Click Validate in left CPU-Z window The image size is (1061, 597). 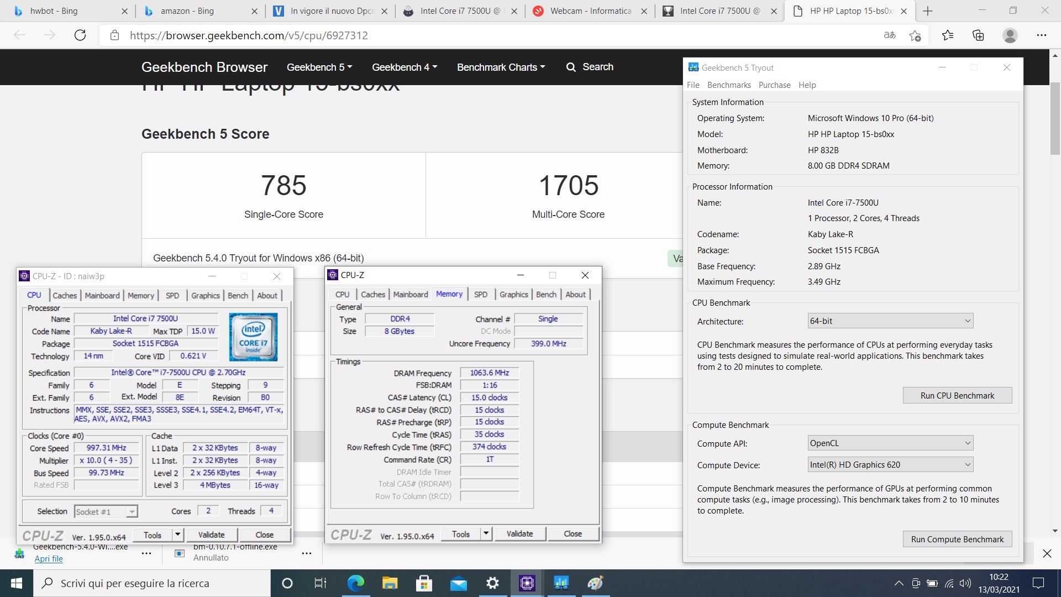(211, 535)
